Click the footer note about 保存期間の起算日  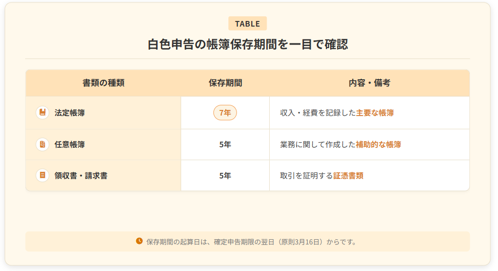tap(251, 242)
